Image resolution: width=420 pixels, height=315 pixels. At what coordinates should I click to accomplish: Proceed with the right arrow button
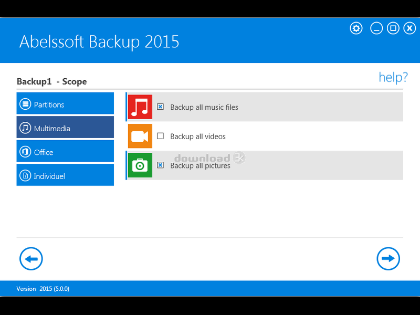click(388, 258)
